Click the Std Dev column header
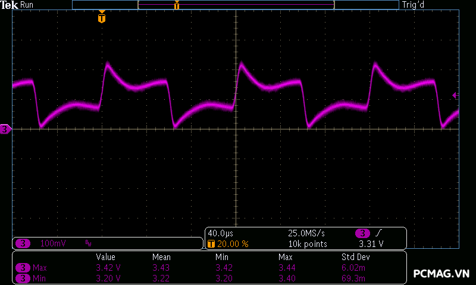This screenshot has height=285, width=476. 355,257
